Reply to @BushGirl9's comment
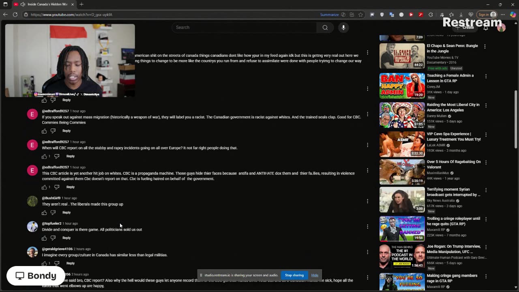 tap(66, 213)
